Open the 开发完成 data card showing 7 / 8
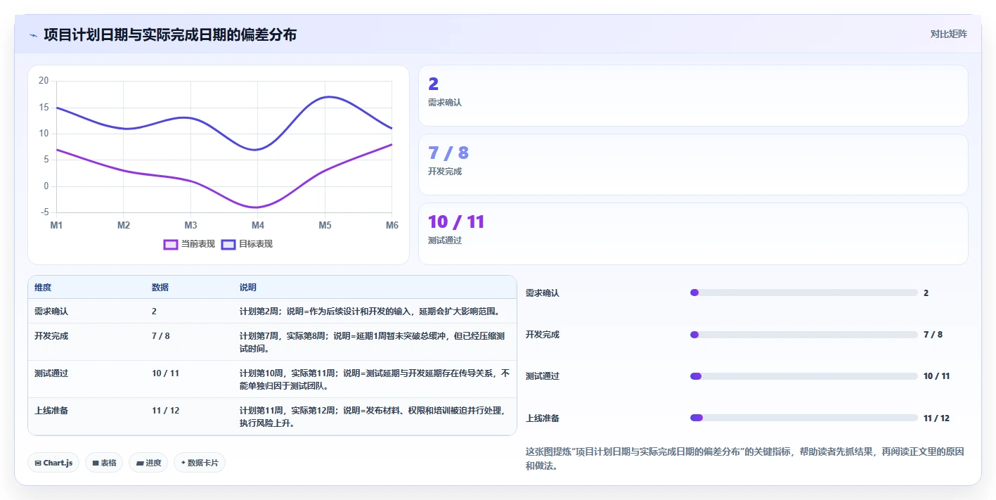The width and height of the screenshot is (996, 500). point(693,165)
